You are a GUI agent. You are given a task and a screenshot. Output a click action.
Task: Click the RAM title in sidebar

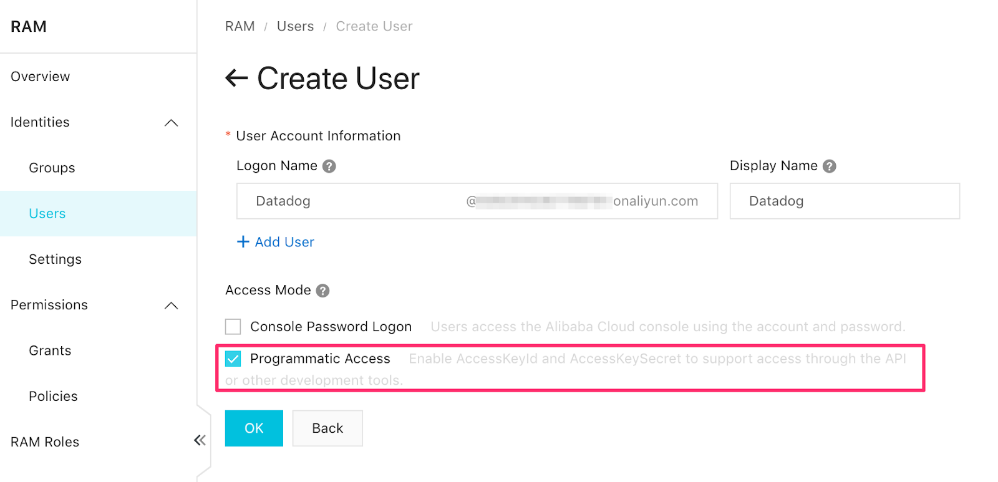(x=29, y=27)
